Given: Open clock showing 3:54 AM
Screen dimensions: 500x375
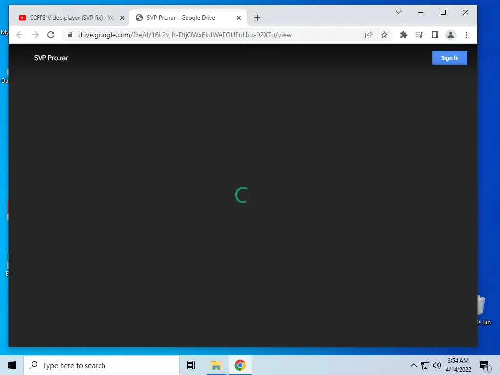Looking at the screenshot, I should point(458,365).
